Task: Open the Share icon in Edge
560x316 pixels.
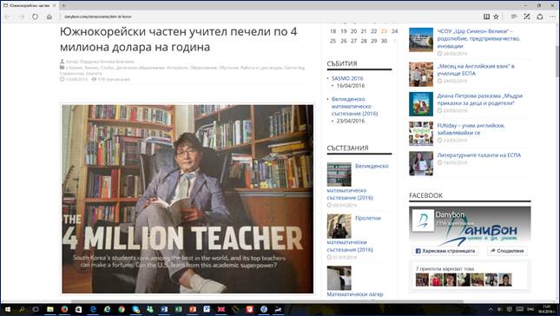Action: tap(540, 16)
